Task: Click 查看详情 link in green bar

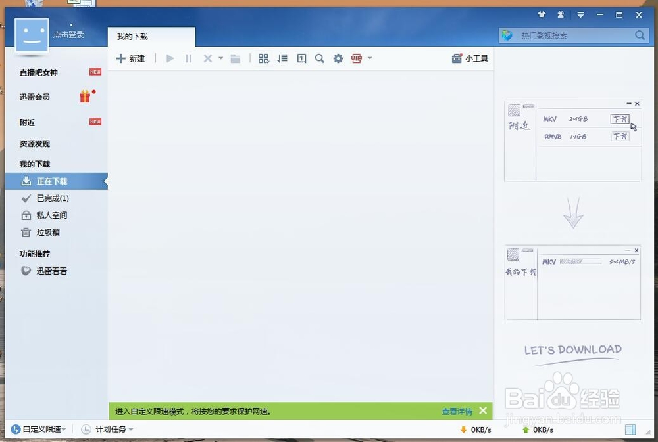Action: coord(457,411)
